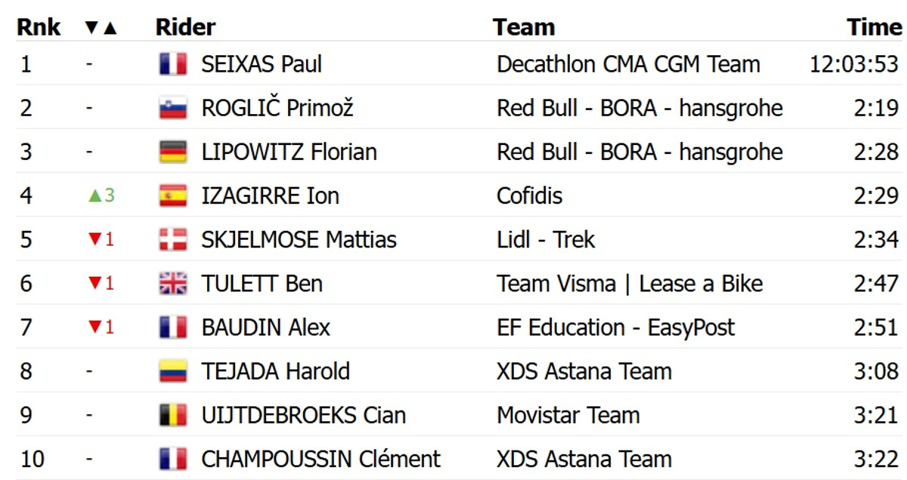Sort the table by Rider header
The width and height of the screenshot is (907, 480).
[x=185, y=28]
